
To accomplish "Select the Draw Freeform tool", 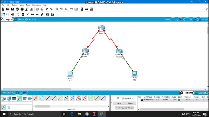I will click(42, 14).
